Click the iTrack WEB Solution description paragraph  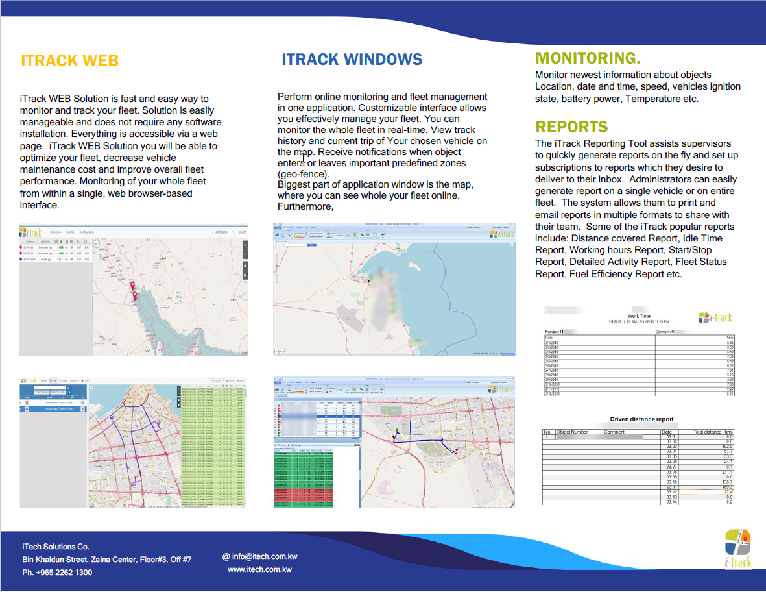point(121,152)
